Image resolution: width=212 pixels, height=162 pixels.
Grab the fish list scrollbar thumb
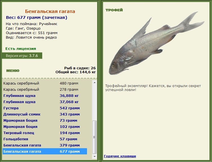click(95, 137)
